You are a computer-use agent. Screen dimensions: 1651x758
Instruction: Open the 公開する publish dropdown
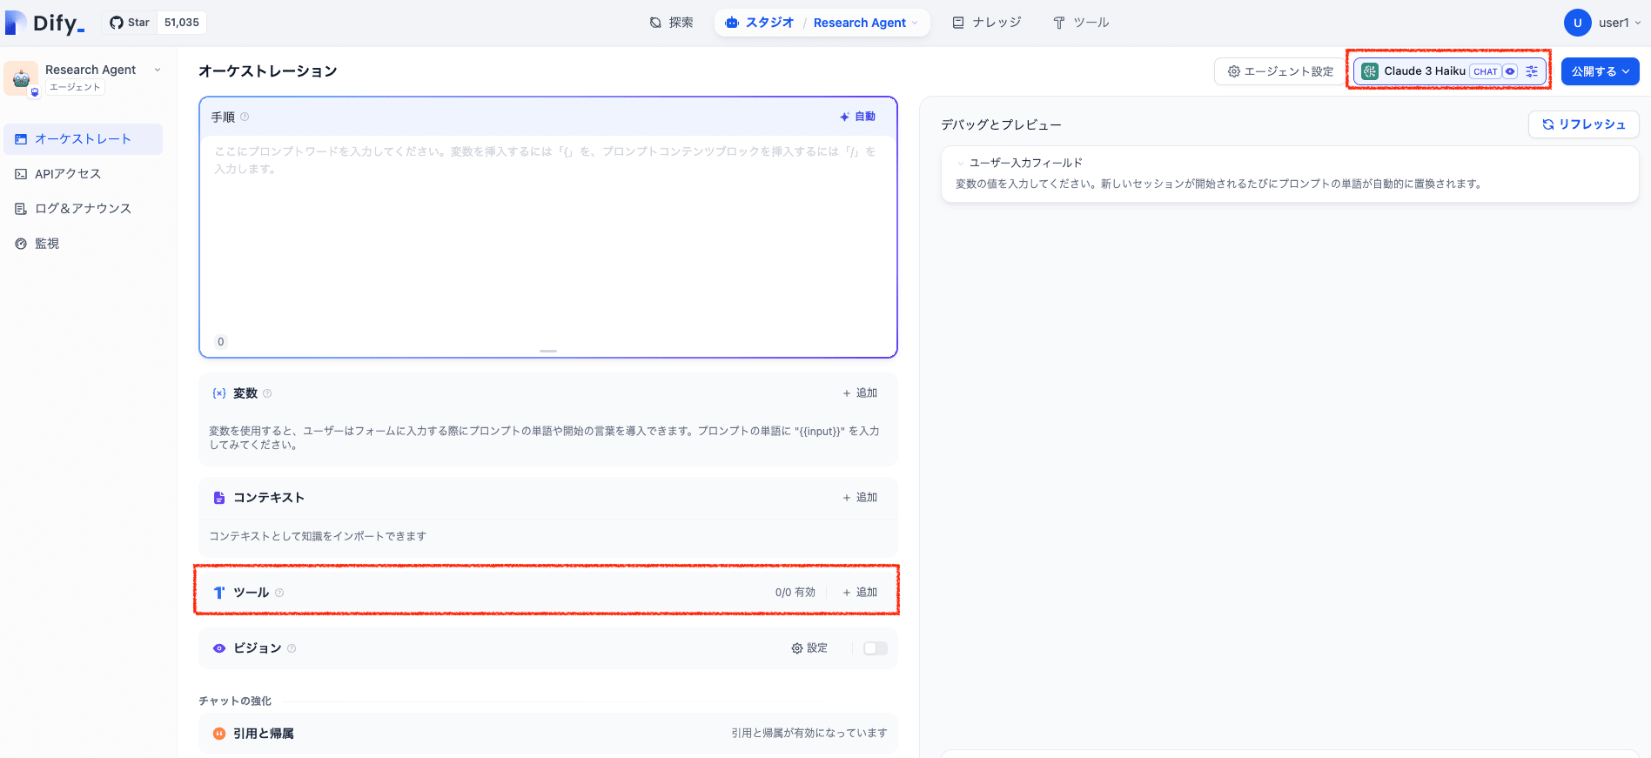point(1600,71)
